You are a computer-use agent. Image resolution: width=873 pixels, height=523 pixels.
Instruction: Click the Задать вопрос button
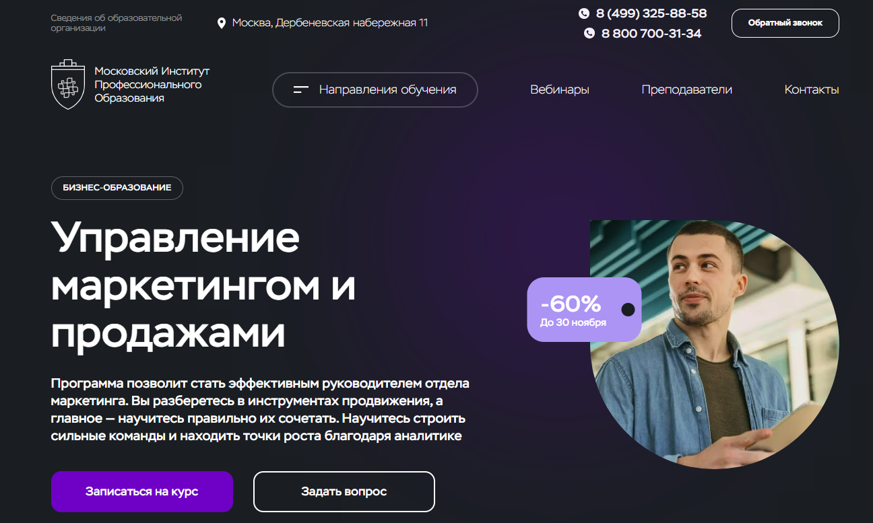click(x=344, y=491)
